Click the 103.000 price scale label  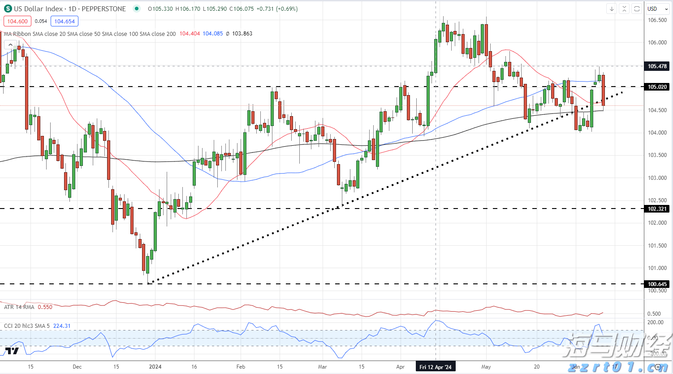click(x=657, y=178)
